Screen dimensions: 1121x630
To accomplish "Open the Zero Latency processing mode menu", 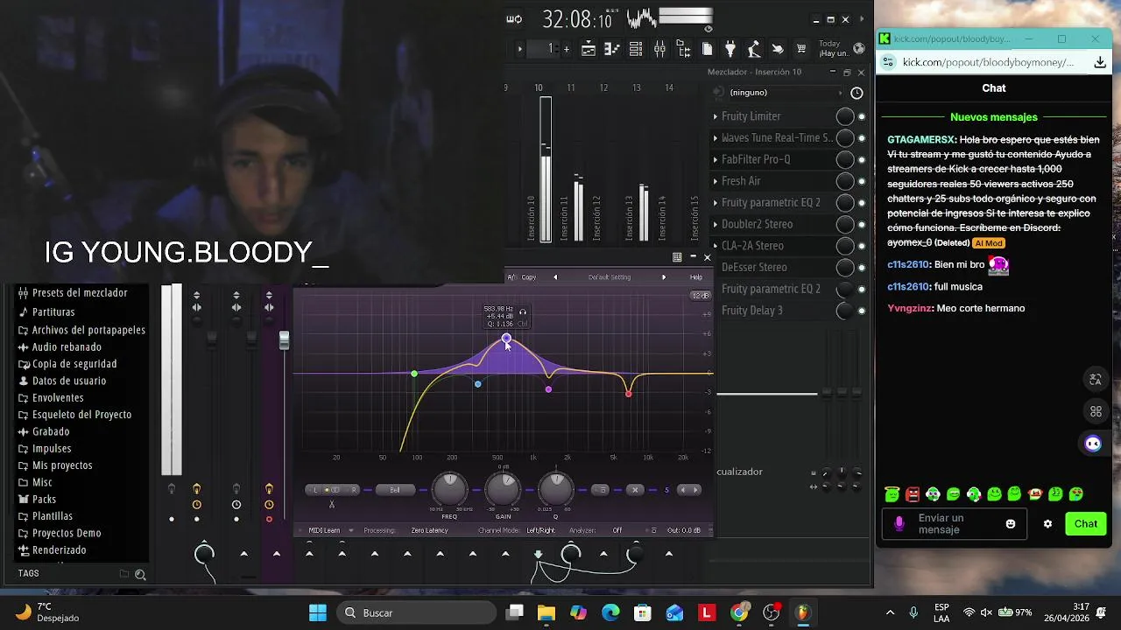I will point(429,530).
